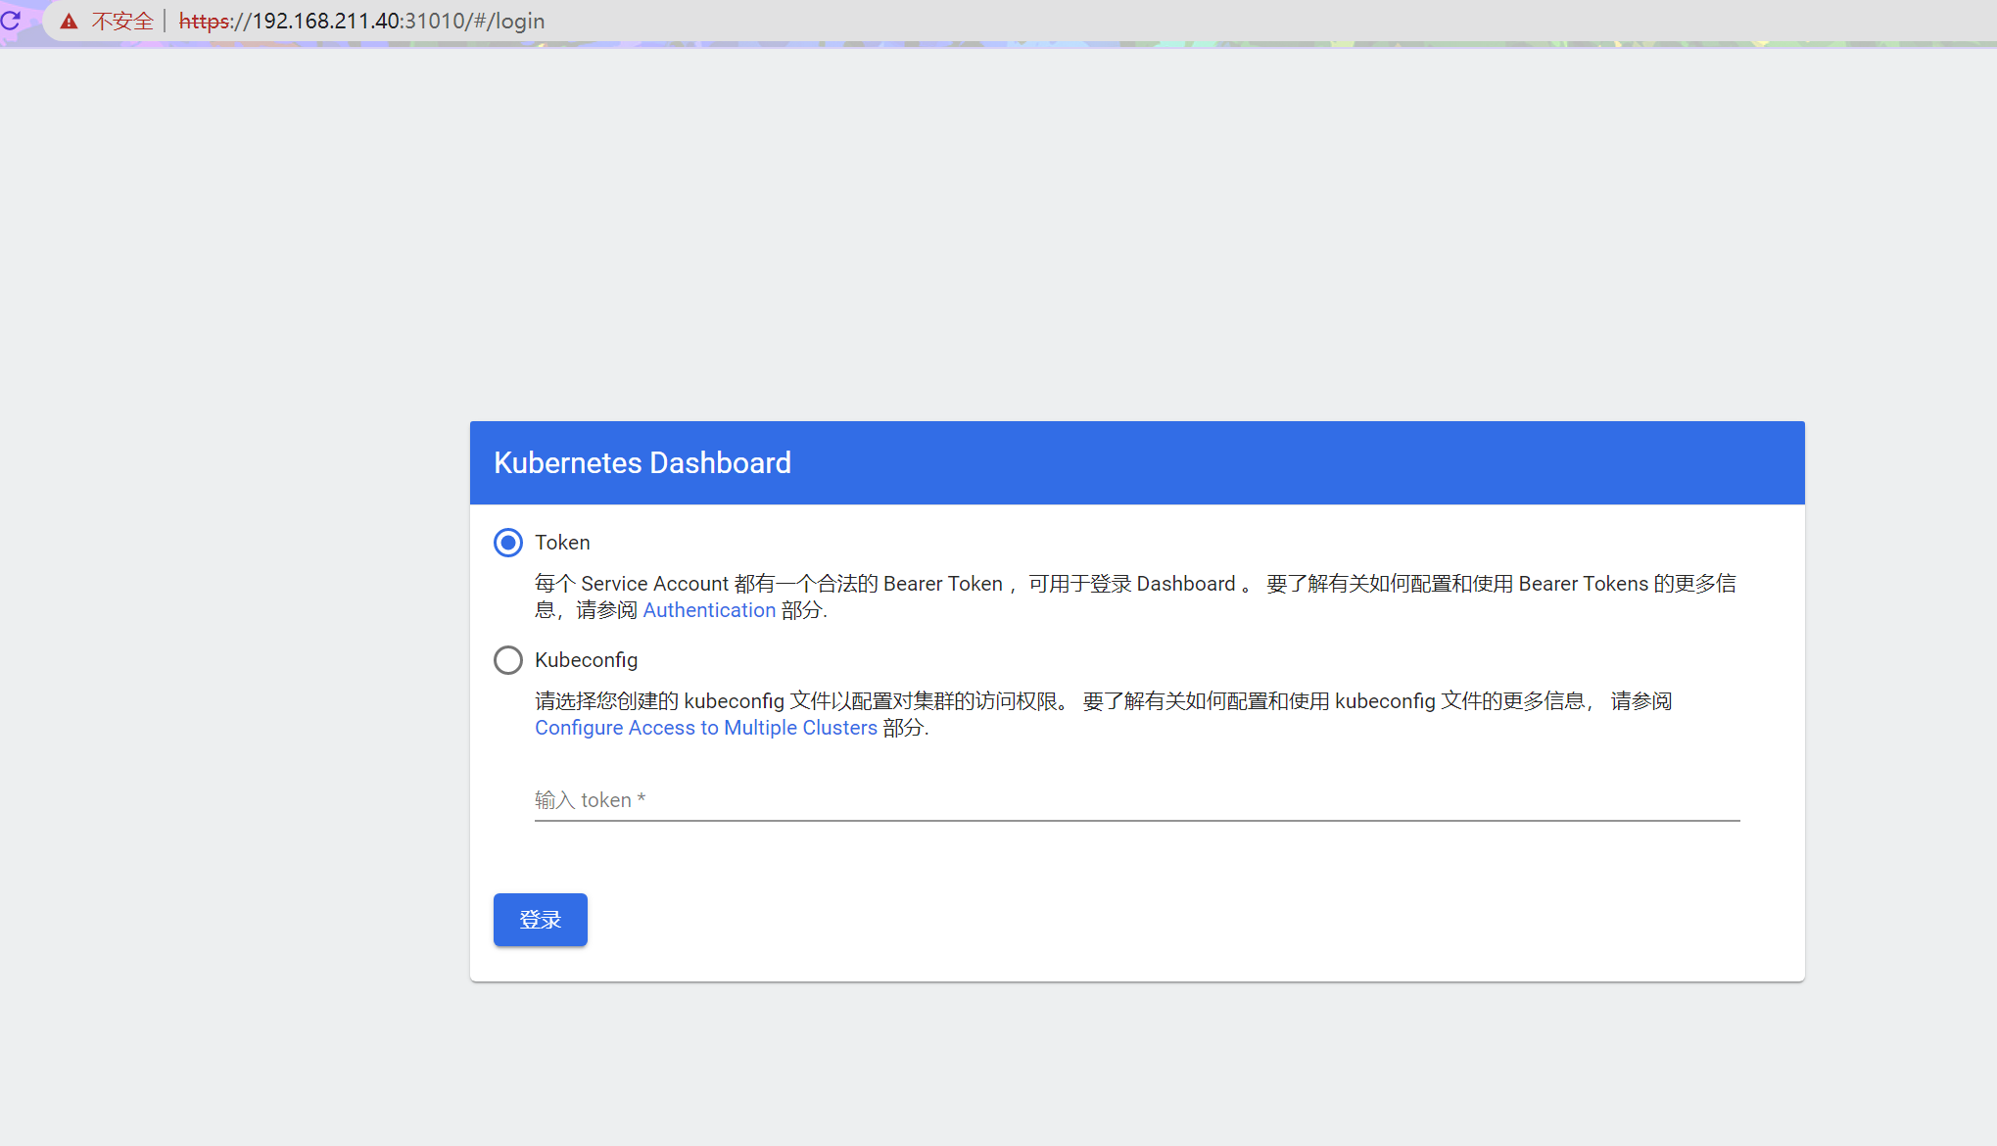Select the Kubeconfig radio button
Image resolution: width=1997 pixels, height=1146 pixels.
pos(508,660)
